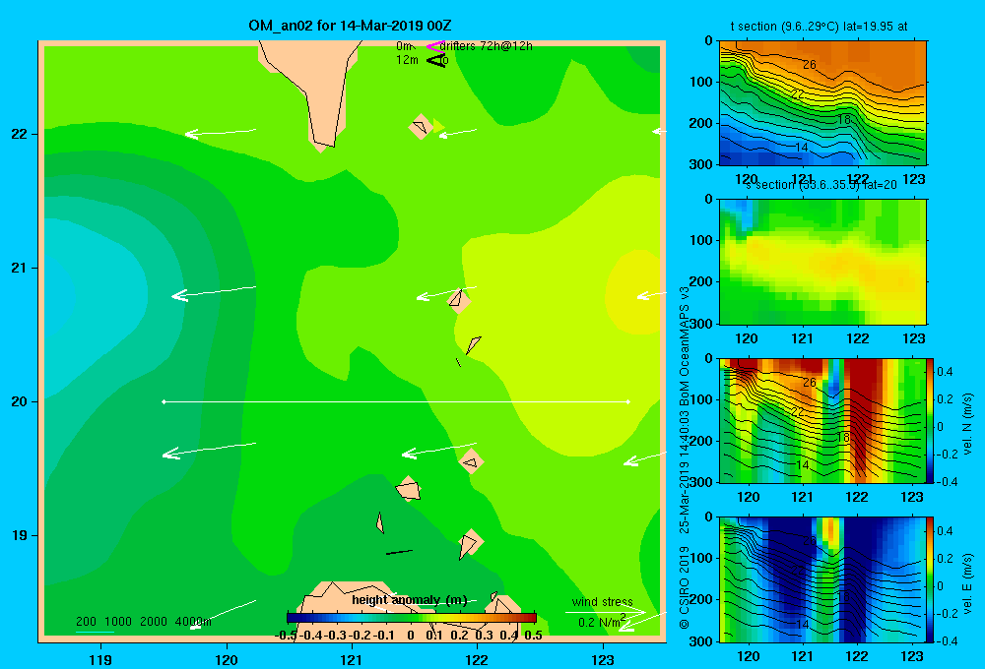
Task: Click the height anomaly color bar
Action: (411, 618)
